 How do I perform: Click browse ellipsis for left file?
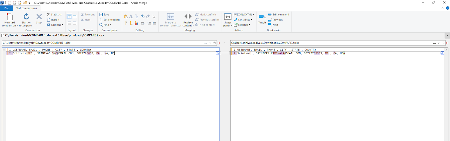(x=206, y=43)
